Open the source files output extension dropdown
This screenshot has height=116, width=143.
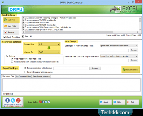coord(119,56)
